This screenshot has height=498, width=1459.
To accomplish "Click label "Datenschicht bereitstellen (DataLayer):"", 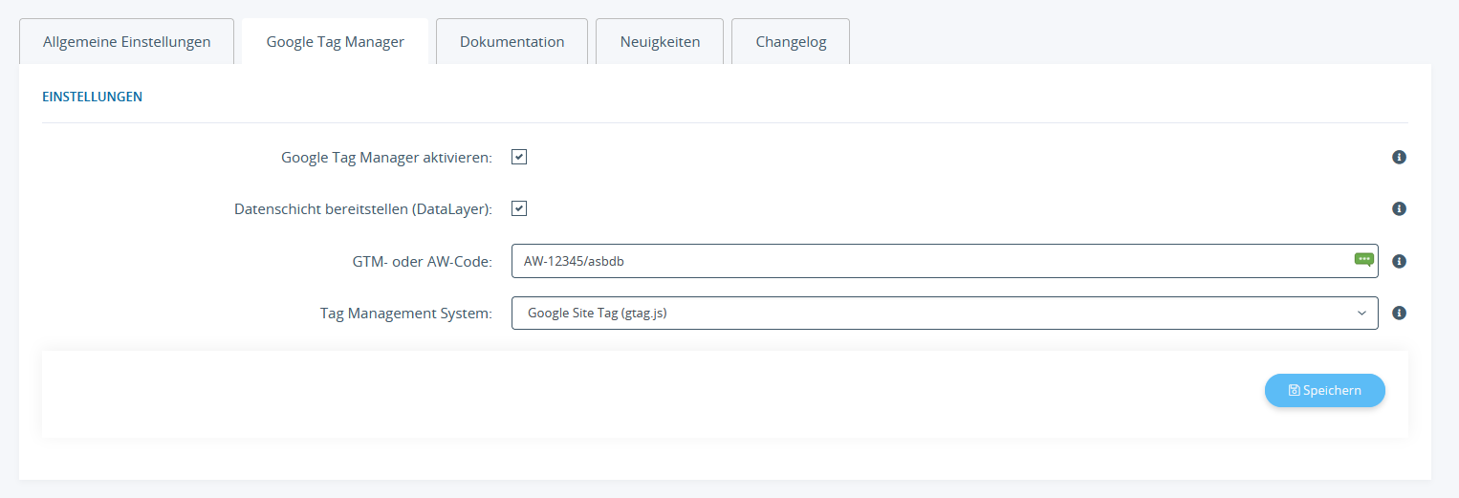I will tap(363, 209).
